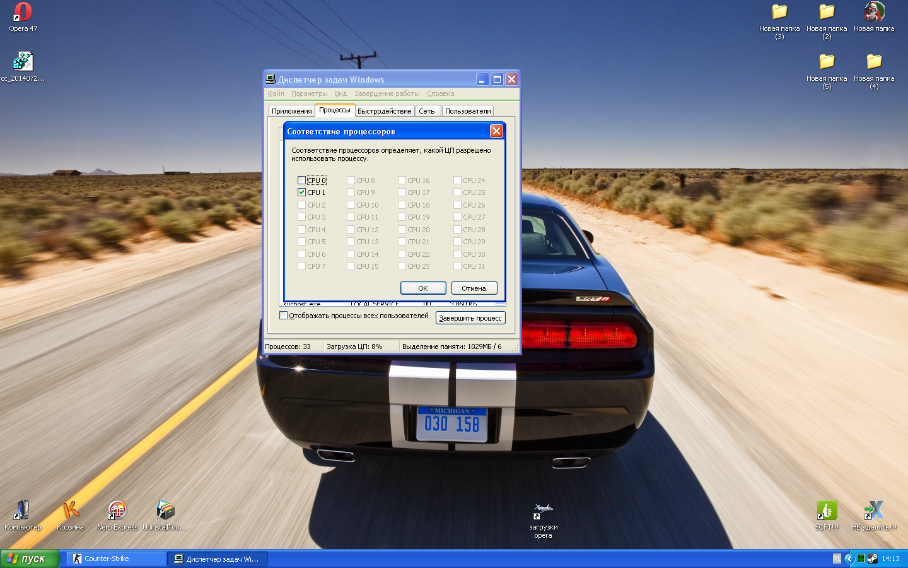Click the disabled CPU 24 checkbox
The width and height of the screenshot is (908, 568).
[457, 180]
